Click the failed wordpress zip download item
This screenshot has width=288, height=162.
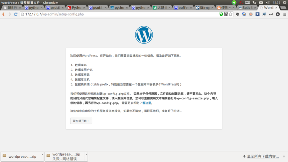click(x=65, y=157)
